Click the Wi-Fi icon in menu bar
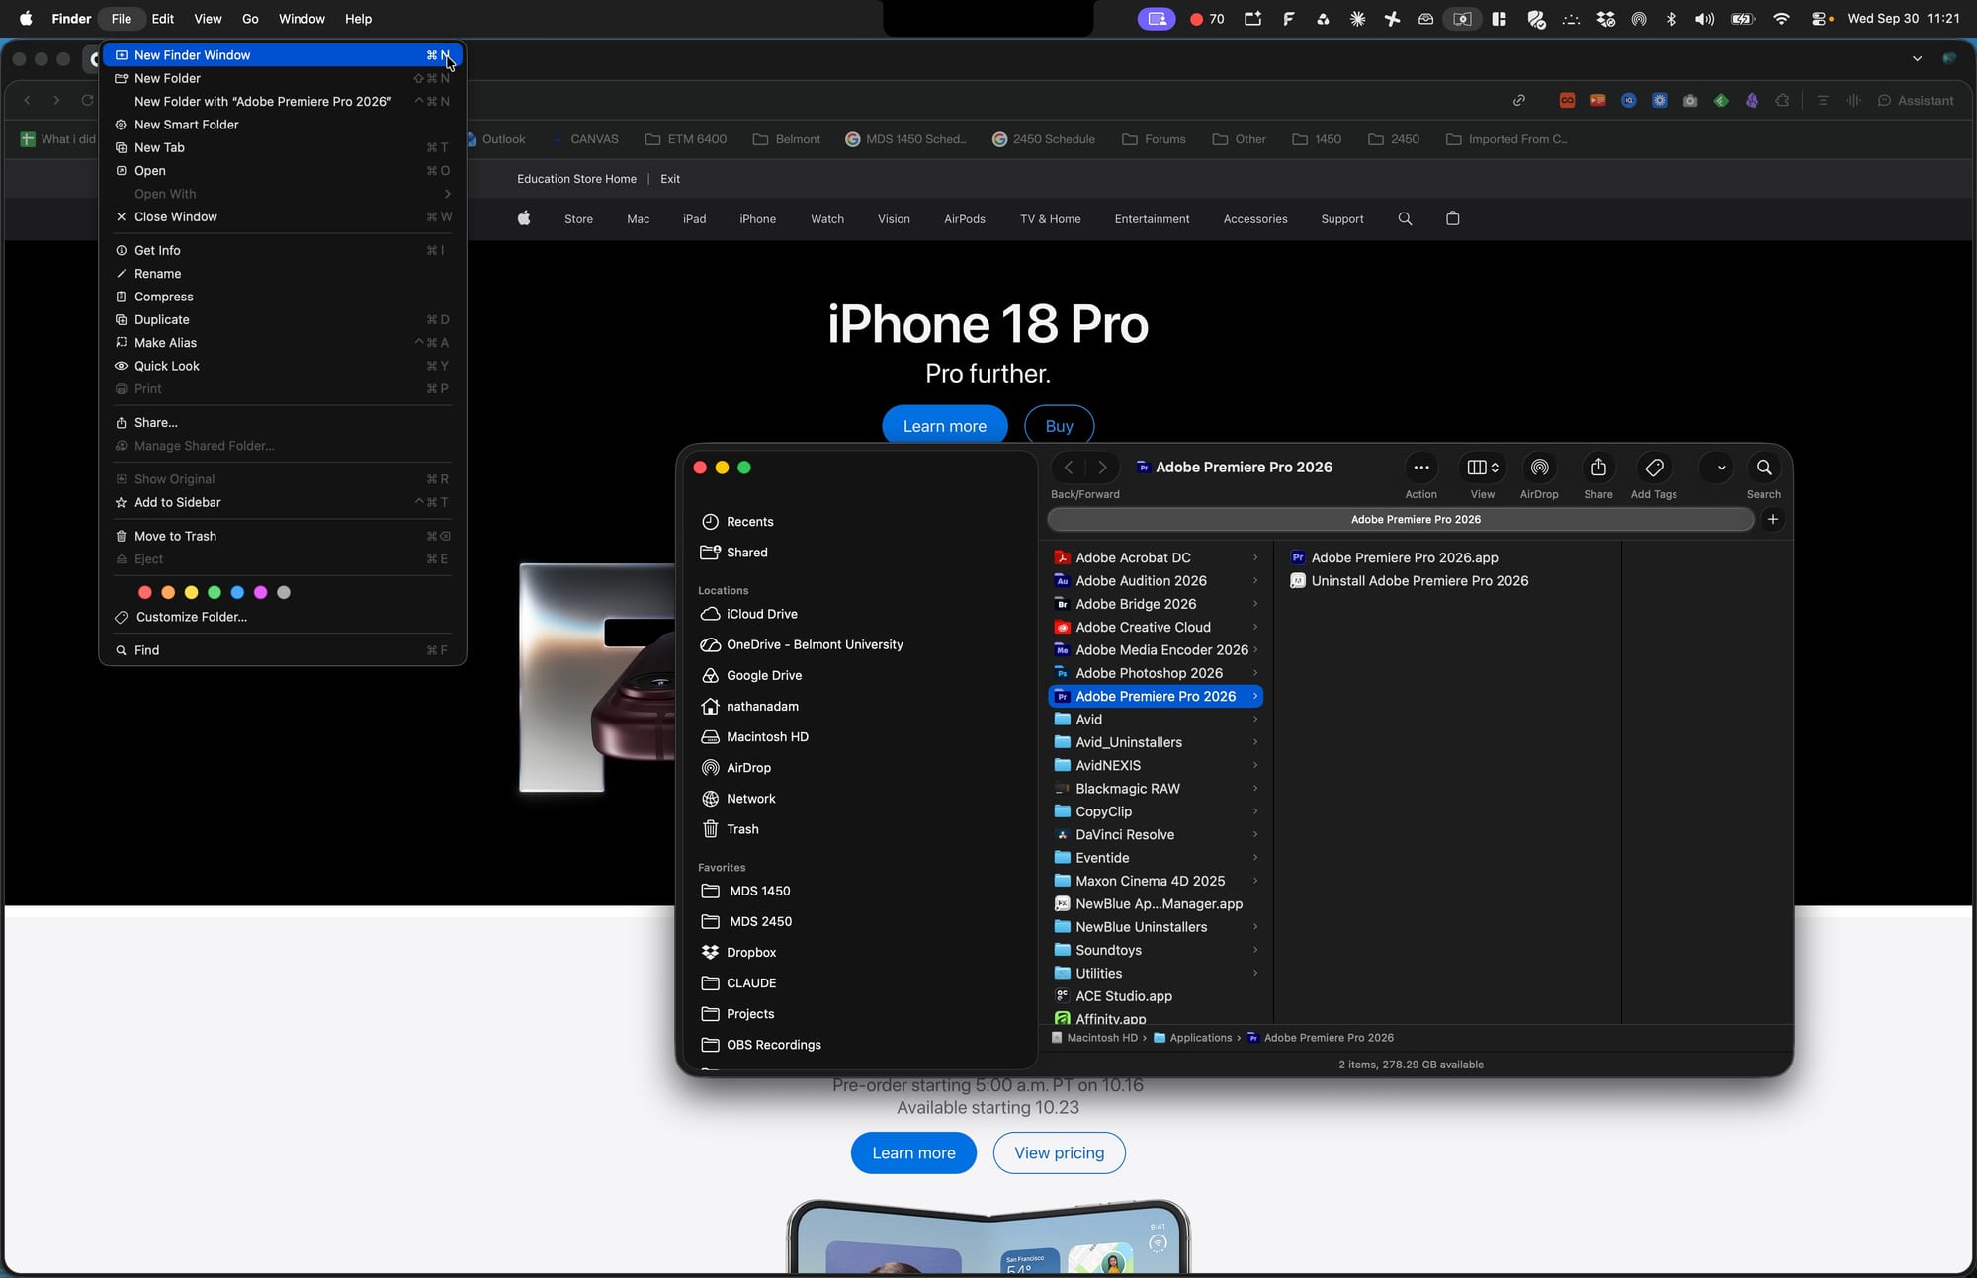This screenshot has width=1977, height=1278. pos(1781,19)
